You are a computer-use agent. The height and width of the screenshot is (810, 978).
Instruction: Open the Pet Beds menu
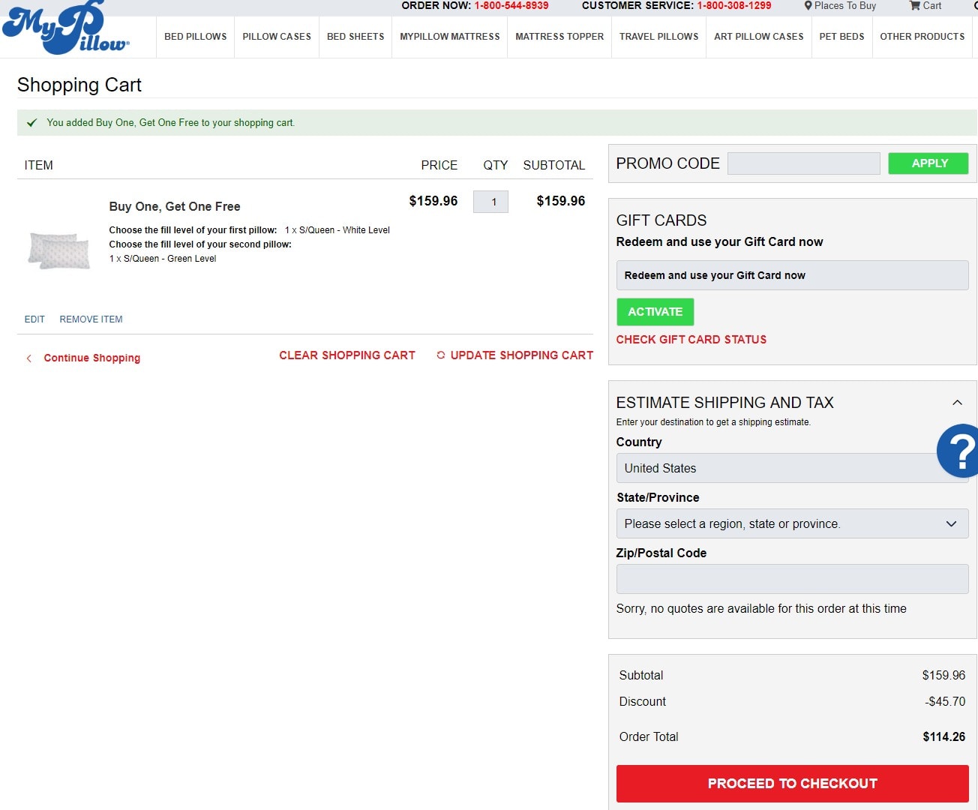[x=841, y=37]
